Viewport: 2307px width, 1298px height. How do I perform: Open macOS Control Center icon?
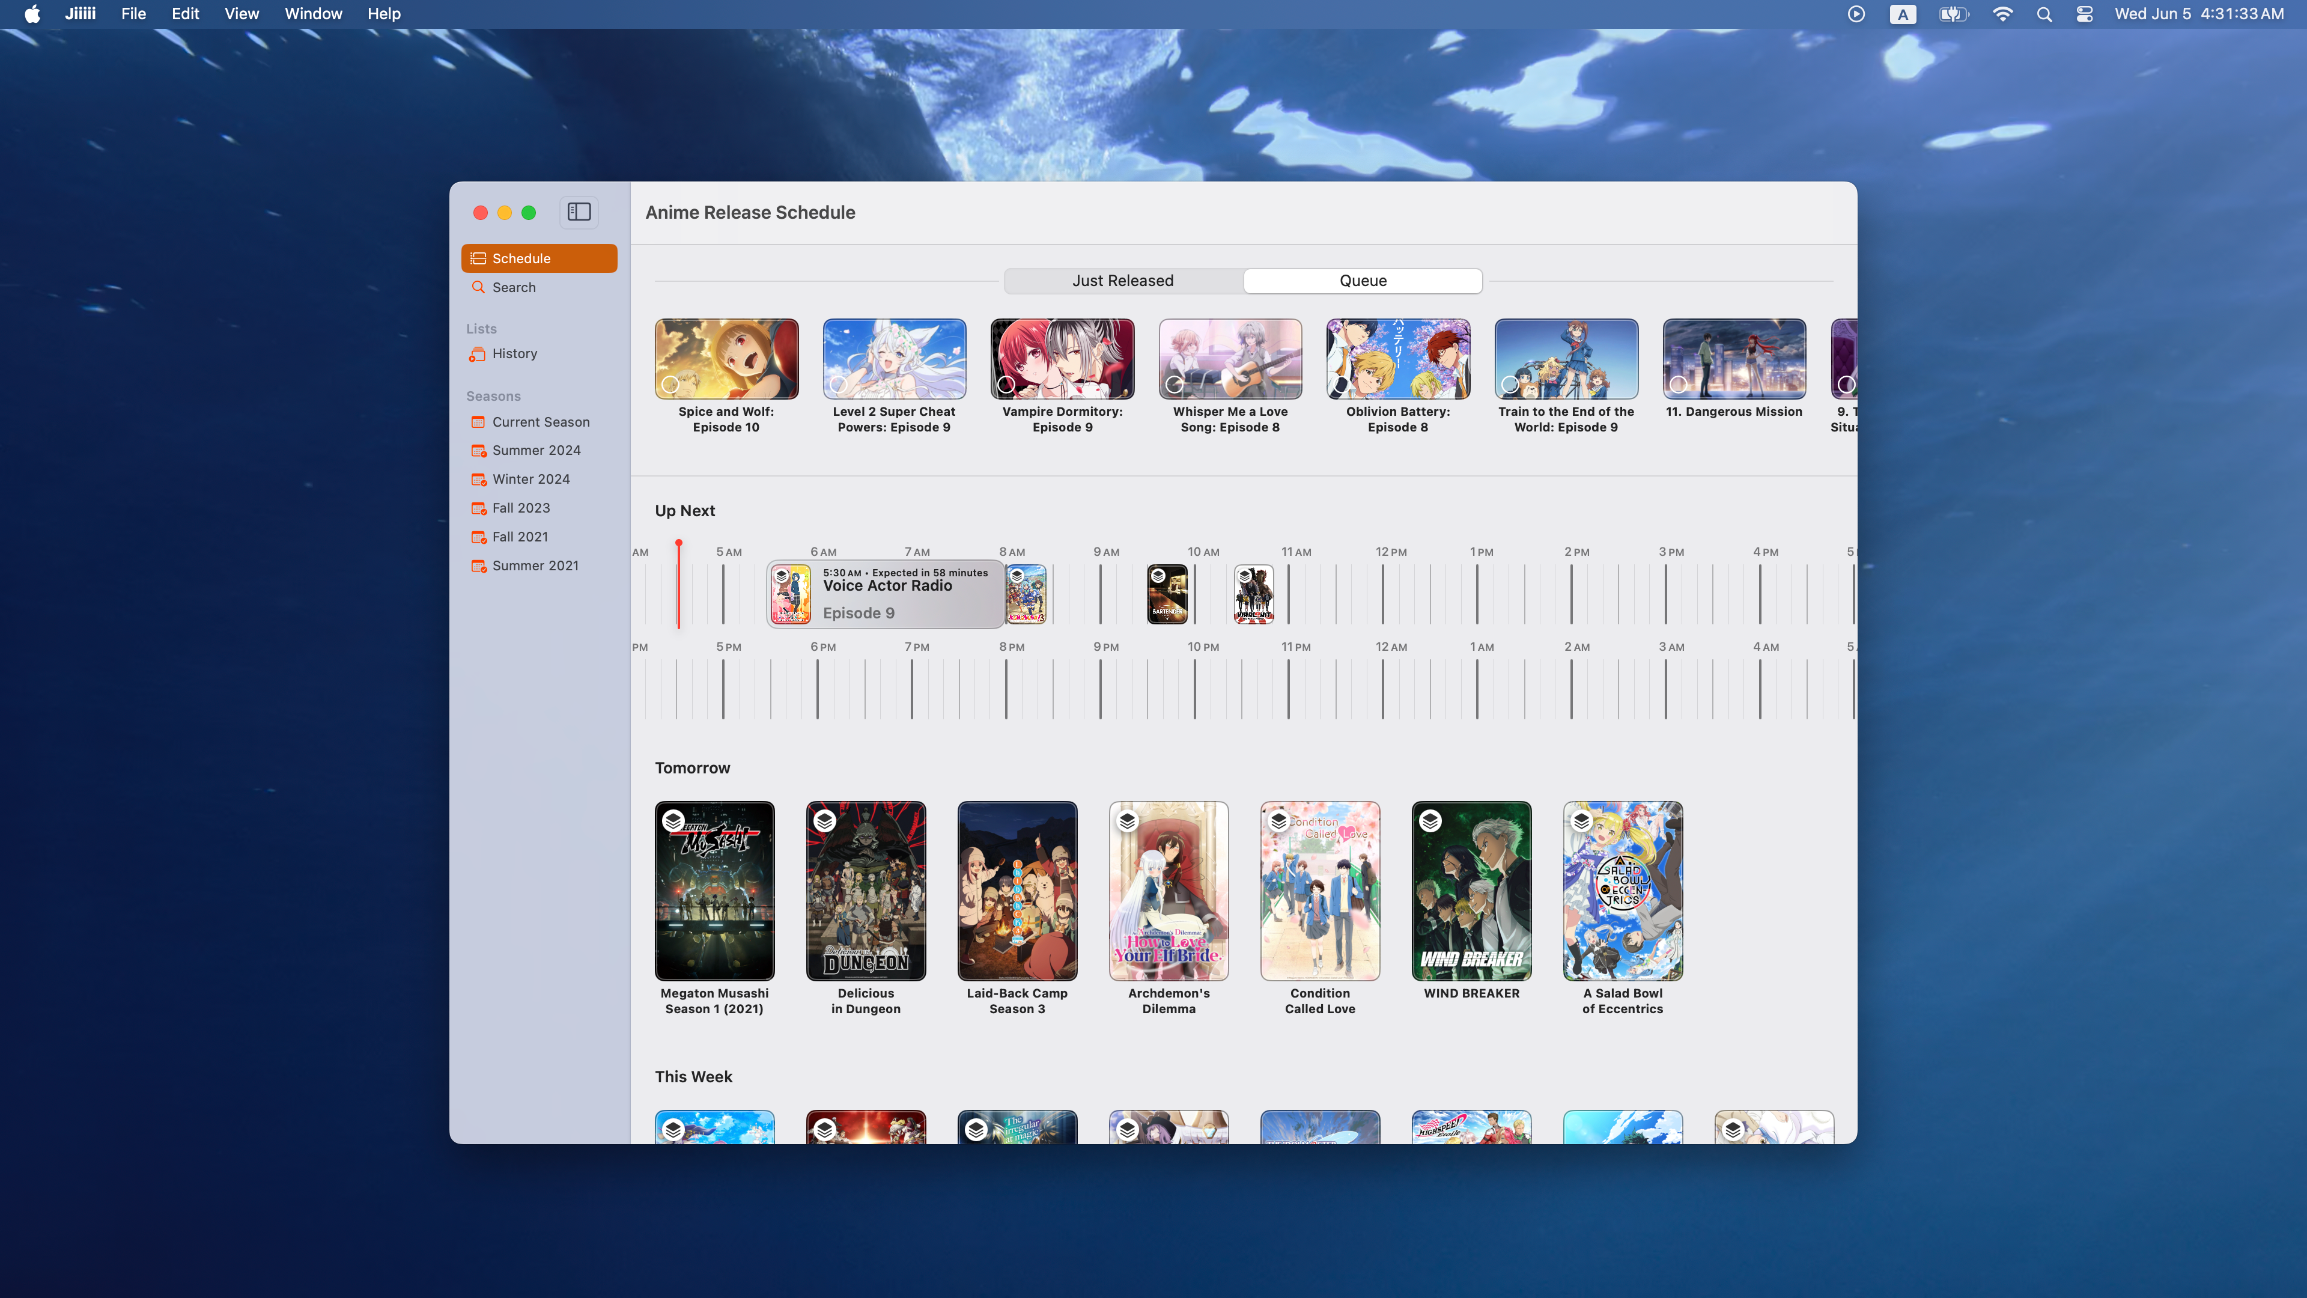coord(2084,13)
